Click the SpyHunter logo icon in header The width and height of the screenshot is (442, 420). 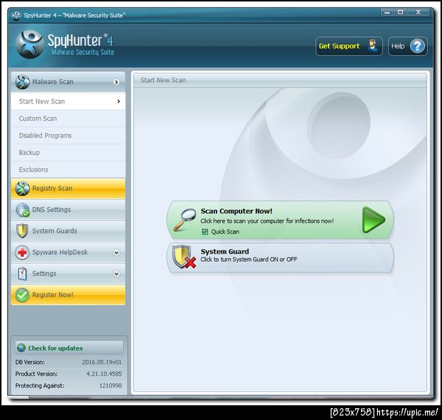[x=30, y=45]
